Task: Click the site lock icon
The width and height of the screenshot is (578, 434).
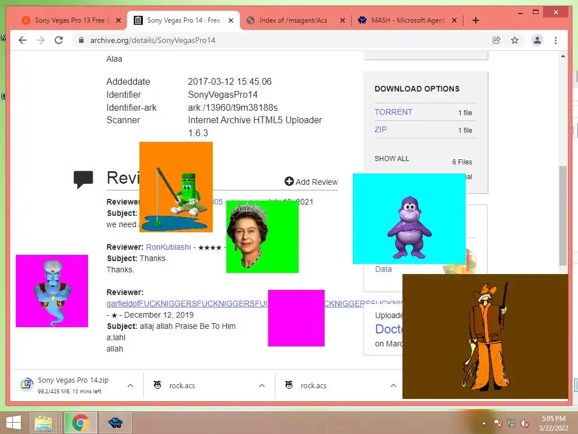Action: point(81,40)
